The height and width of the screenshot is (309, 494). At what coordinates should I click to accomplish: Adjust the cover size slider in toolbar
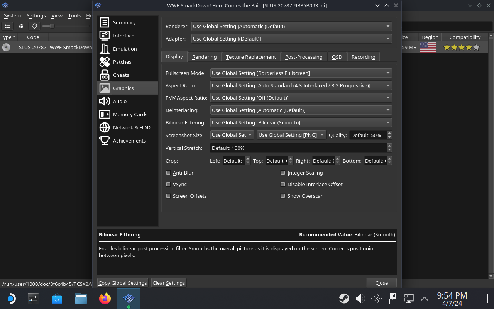coord(52,26)
